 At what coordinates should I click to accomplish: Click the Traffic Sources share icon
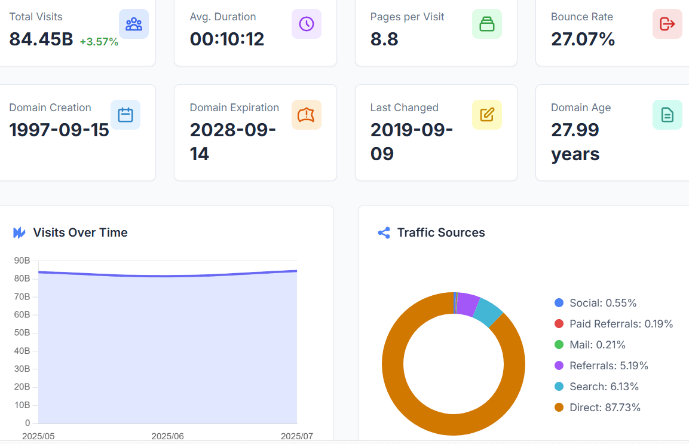click(x=383, y=232)
